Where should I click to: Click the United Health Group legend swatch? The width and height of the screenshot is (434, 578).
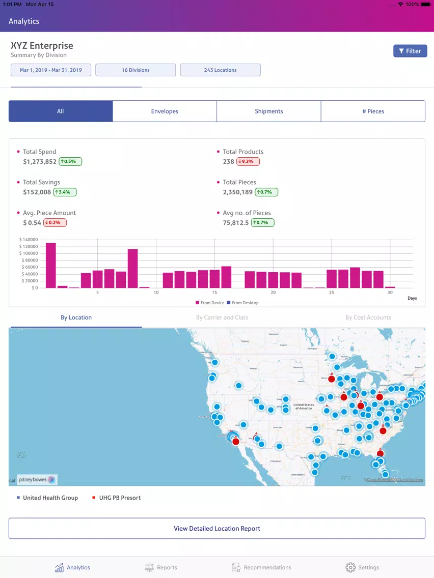pyautogui.click(x=18, y=498)
